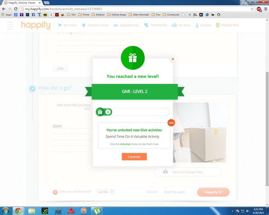Open the Anagram bookmark icon
This screenshot has height=215, width=269.
coord(195,15)
